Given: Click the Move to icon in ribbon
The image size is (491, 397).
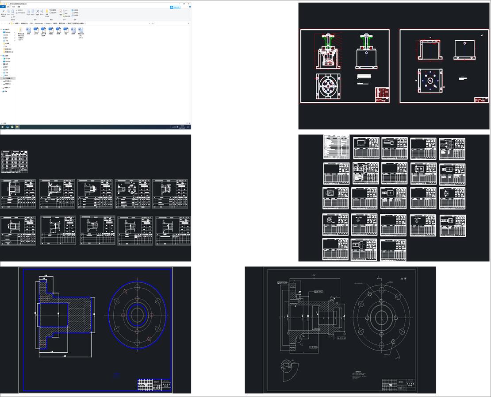Looking at the screenshot, I should click(28, 12).
